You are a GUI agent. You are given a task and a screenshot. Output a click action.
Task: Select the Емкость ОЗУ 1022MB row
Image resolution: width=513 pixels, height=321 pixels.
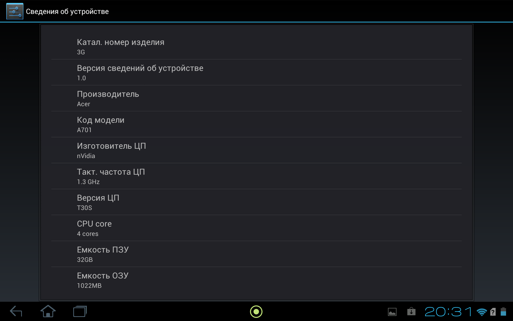[x=256, y=280]
